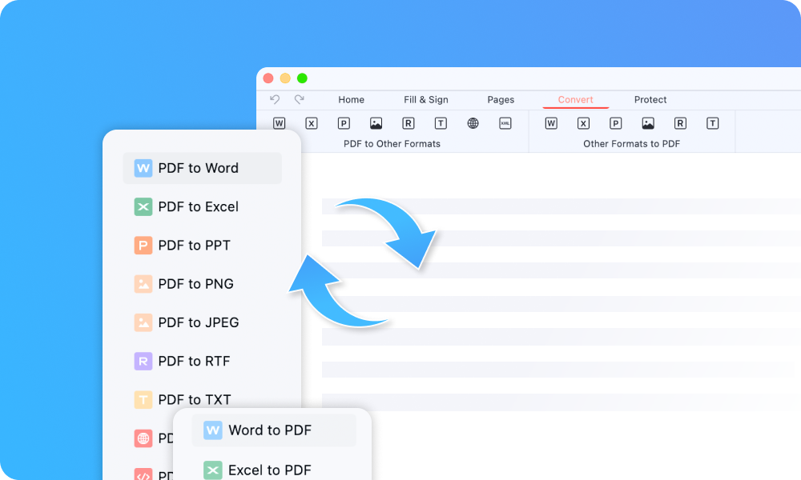Click the RTF icon under Other Formats to PDF

(x=680, y=123)
